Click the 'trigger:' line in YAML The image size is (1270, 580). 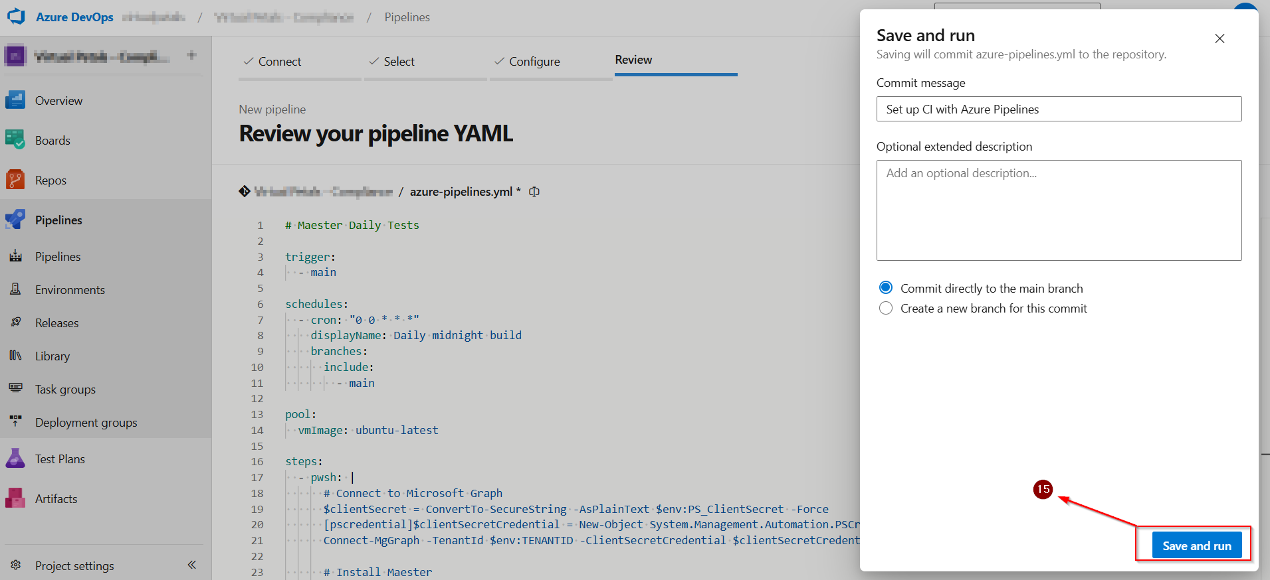click(310, 257)
